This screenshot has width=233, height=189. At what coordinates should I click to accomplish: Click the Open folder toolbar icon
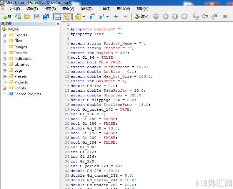coord(27,17)
